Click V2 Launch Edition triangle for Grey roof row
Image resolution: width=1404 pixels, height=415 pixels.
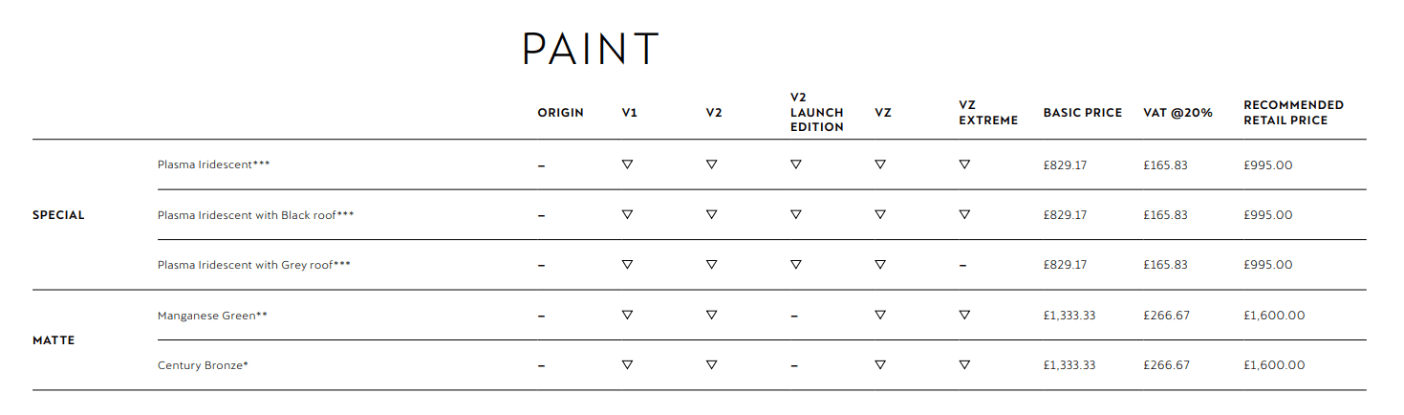point(795,265)
